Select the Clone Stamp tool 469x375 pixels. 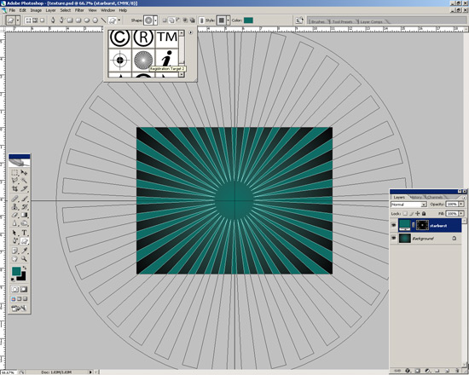point(14,206)
